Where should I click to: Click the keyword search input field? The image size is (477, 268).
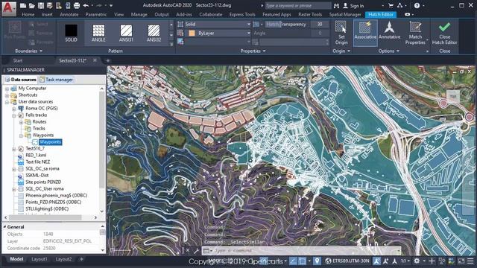coord(298,5)
